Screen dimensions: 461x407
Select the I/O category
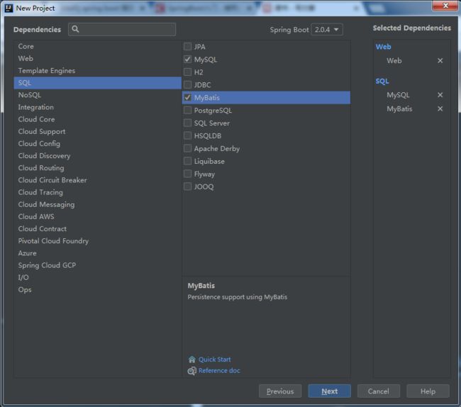(98, 277)
